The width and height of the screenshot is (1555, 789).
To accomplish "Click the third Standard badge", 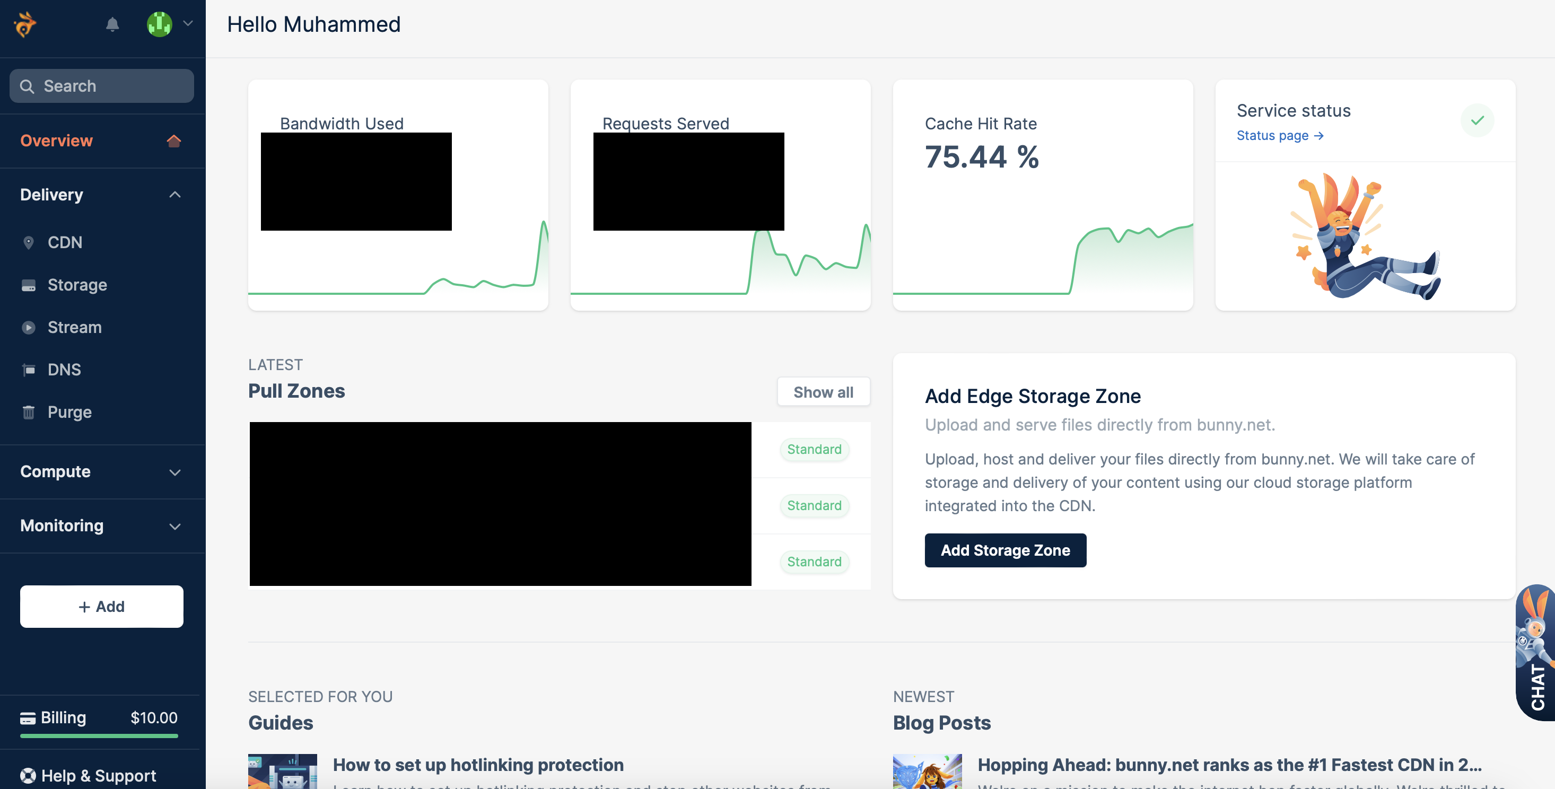I will 814,562.
